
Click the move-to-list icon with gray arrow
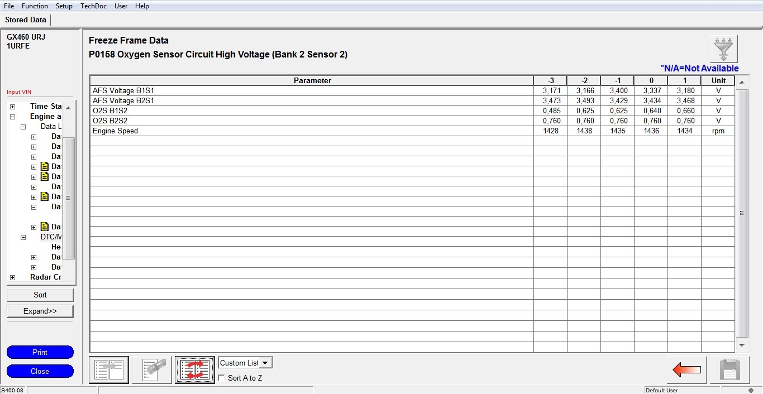point(109,370)
